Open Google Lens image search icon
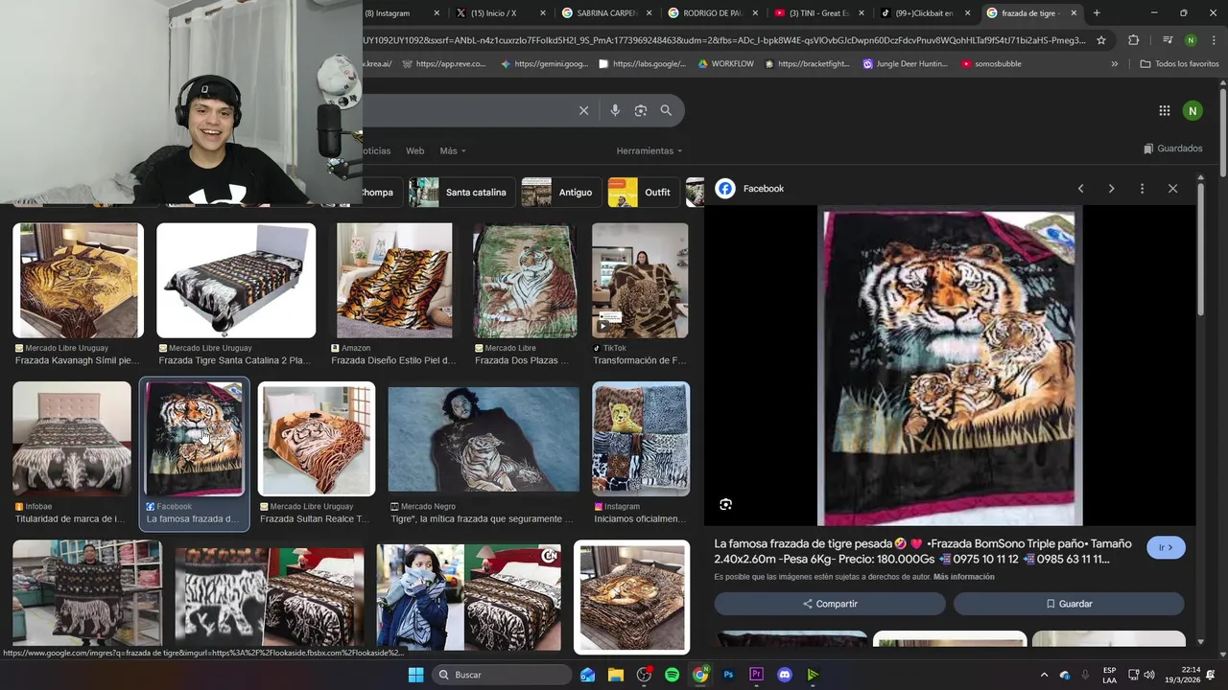The image size is (1228, 690). pyautogui.click(x=641, y=110)
